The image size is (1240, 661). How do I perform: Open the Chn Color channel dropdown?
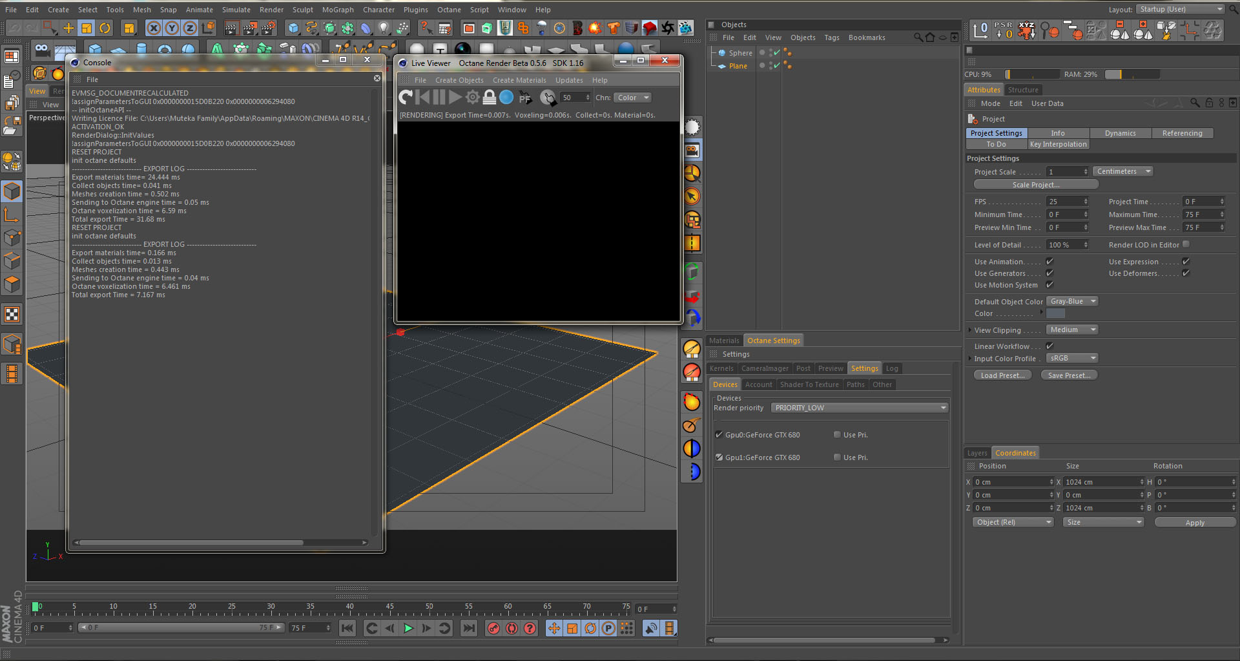(632, 98)
